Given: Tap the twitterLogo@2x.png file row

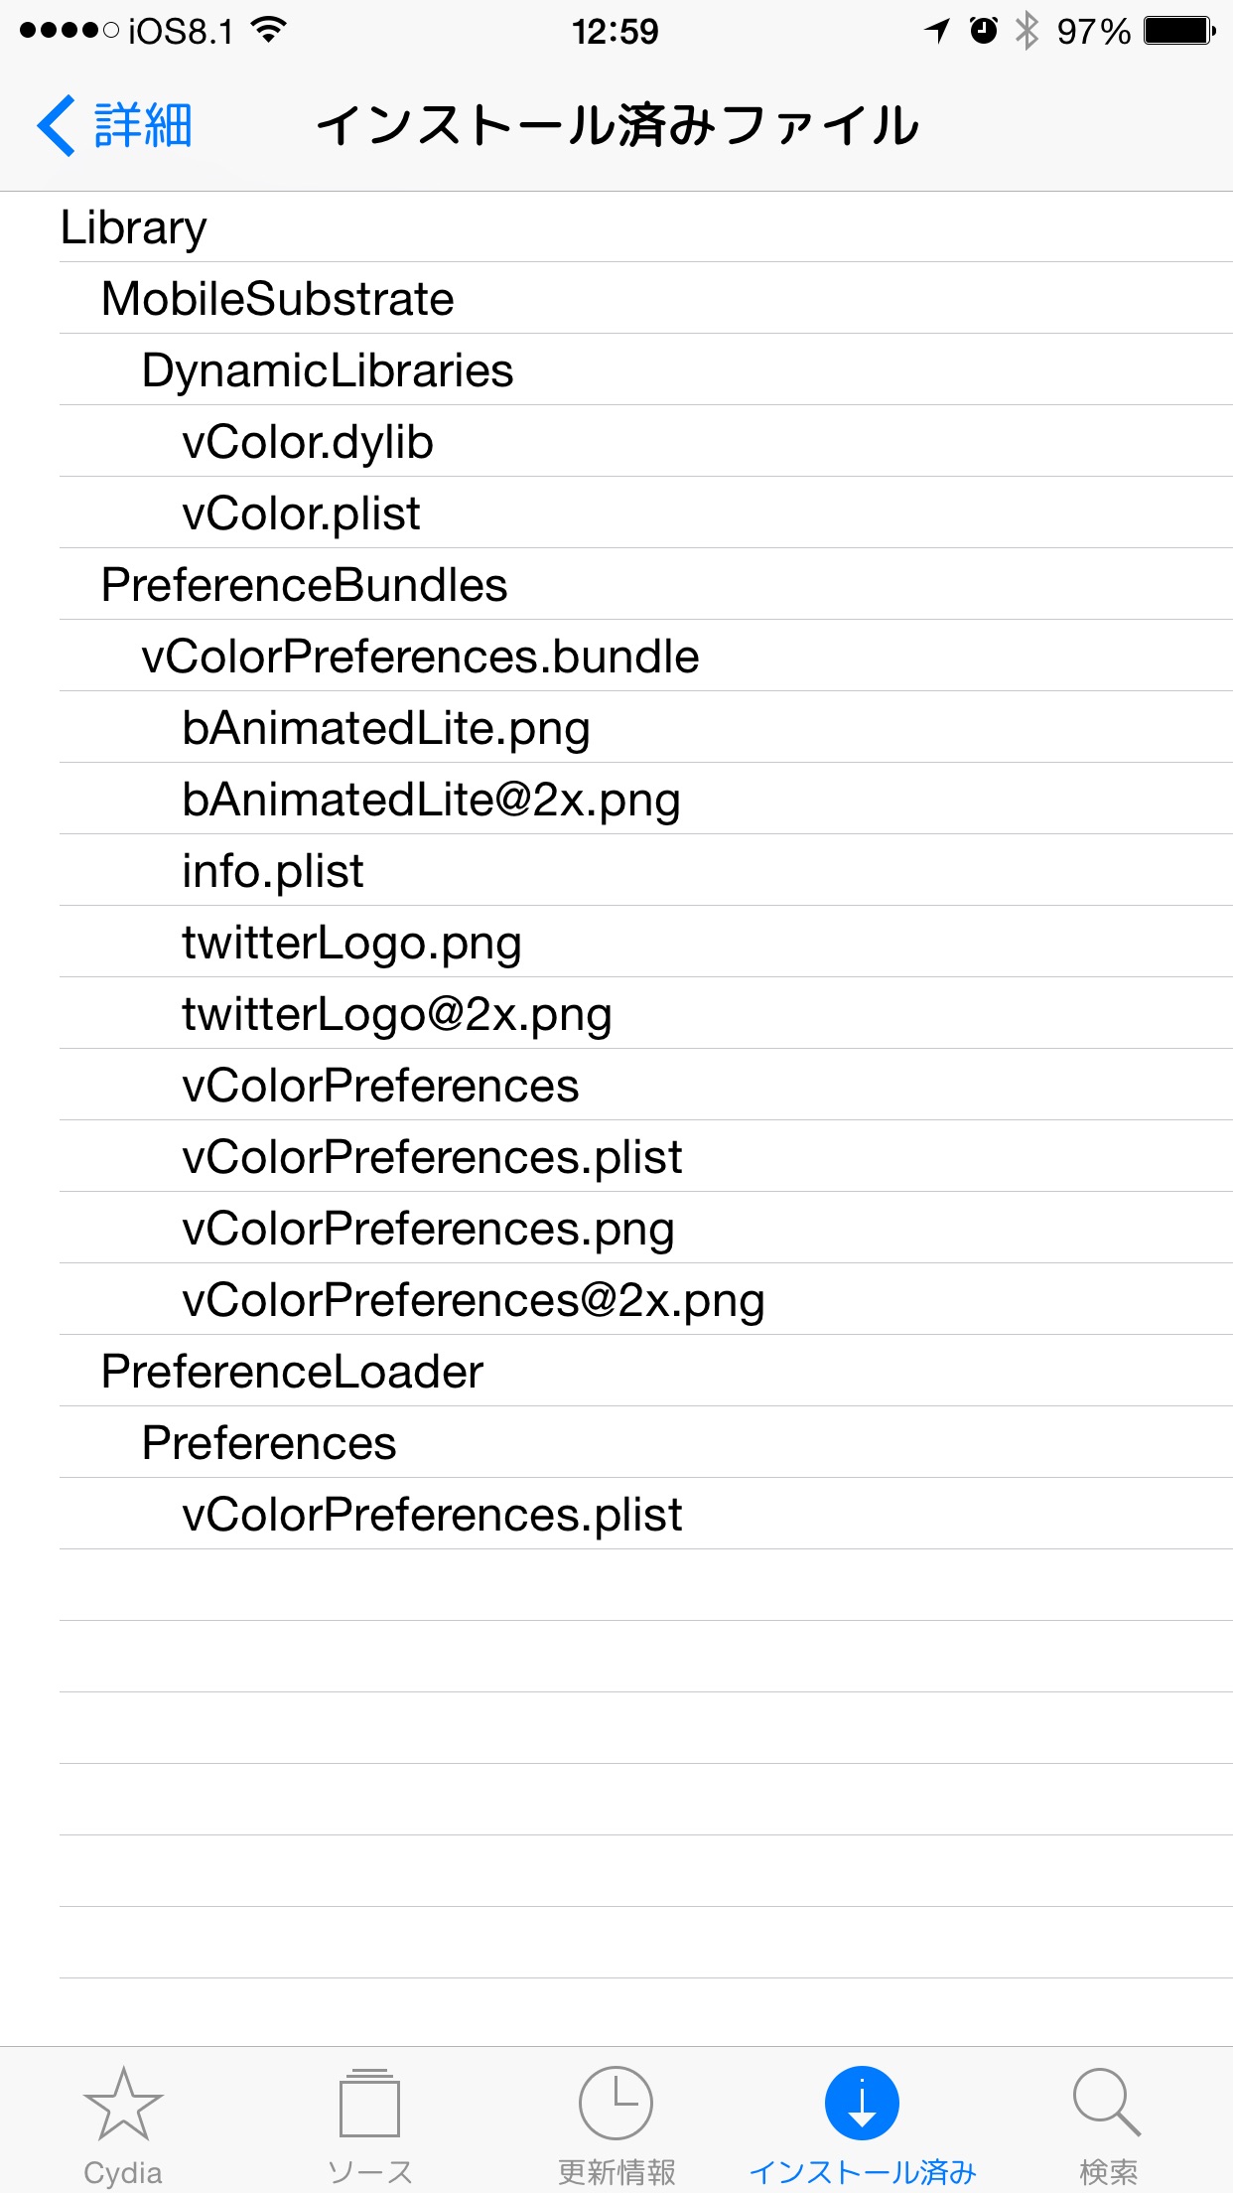Looking at the screenshot, I should [x=646, y=1014].
